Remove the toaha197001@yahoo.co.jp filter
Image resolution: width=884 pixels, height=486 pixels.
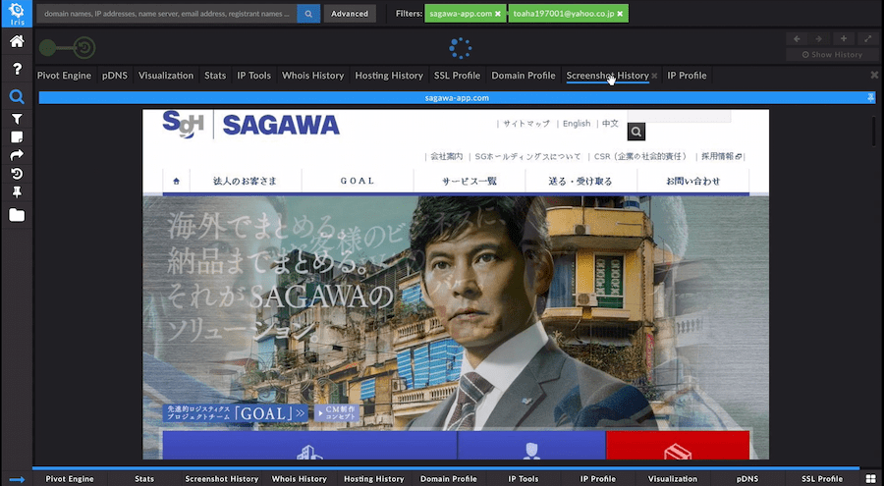(620, 14)
